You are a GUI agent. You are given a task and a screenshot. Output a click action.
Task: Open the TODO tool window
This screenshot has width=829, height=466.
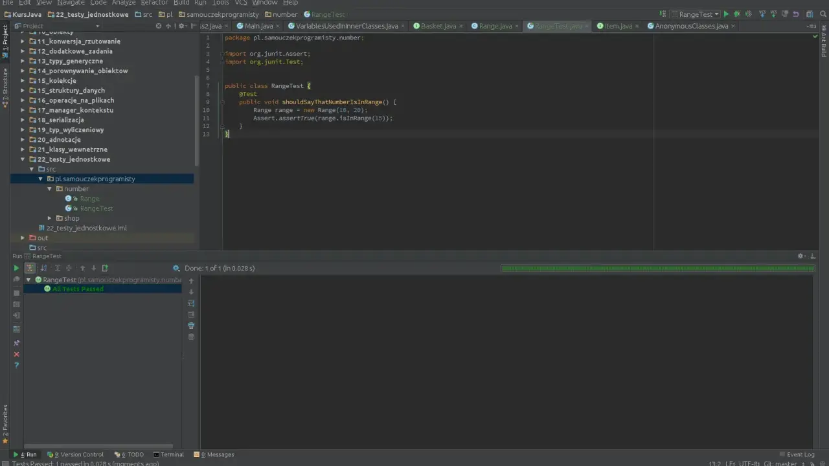(x=130, y=454)
